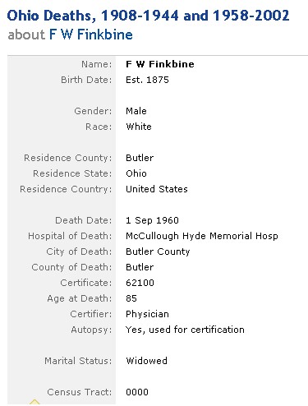The height and width of the screenshot is (406, 308).
Task: Click the Race value White
Action: click(x=139, y=127)
